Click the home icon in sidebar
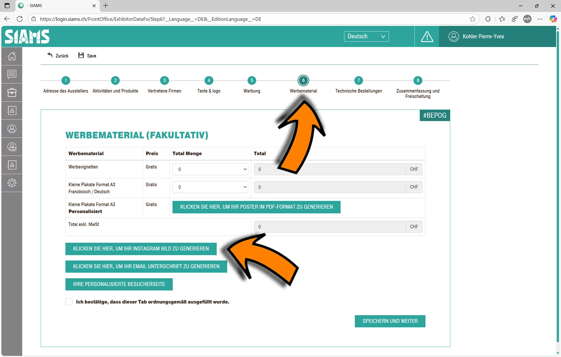Screen dimensions: 561x357 (12, 56)
